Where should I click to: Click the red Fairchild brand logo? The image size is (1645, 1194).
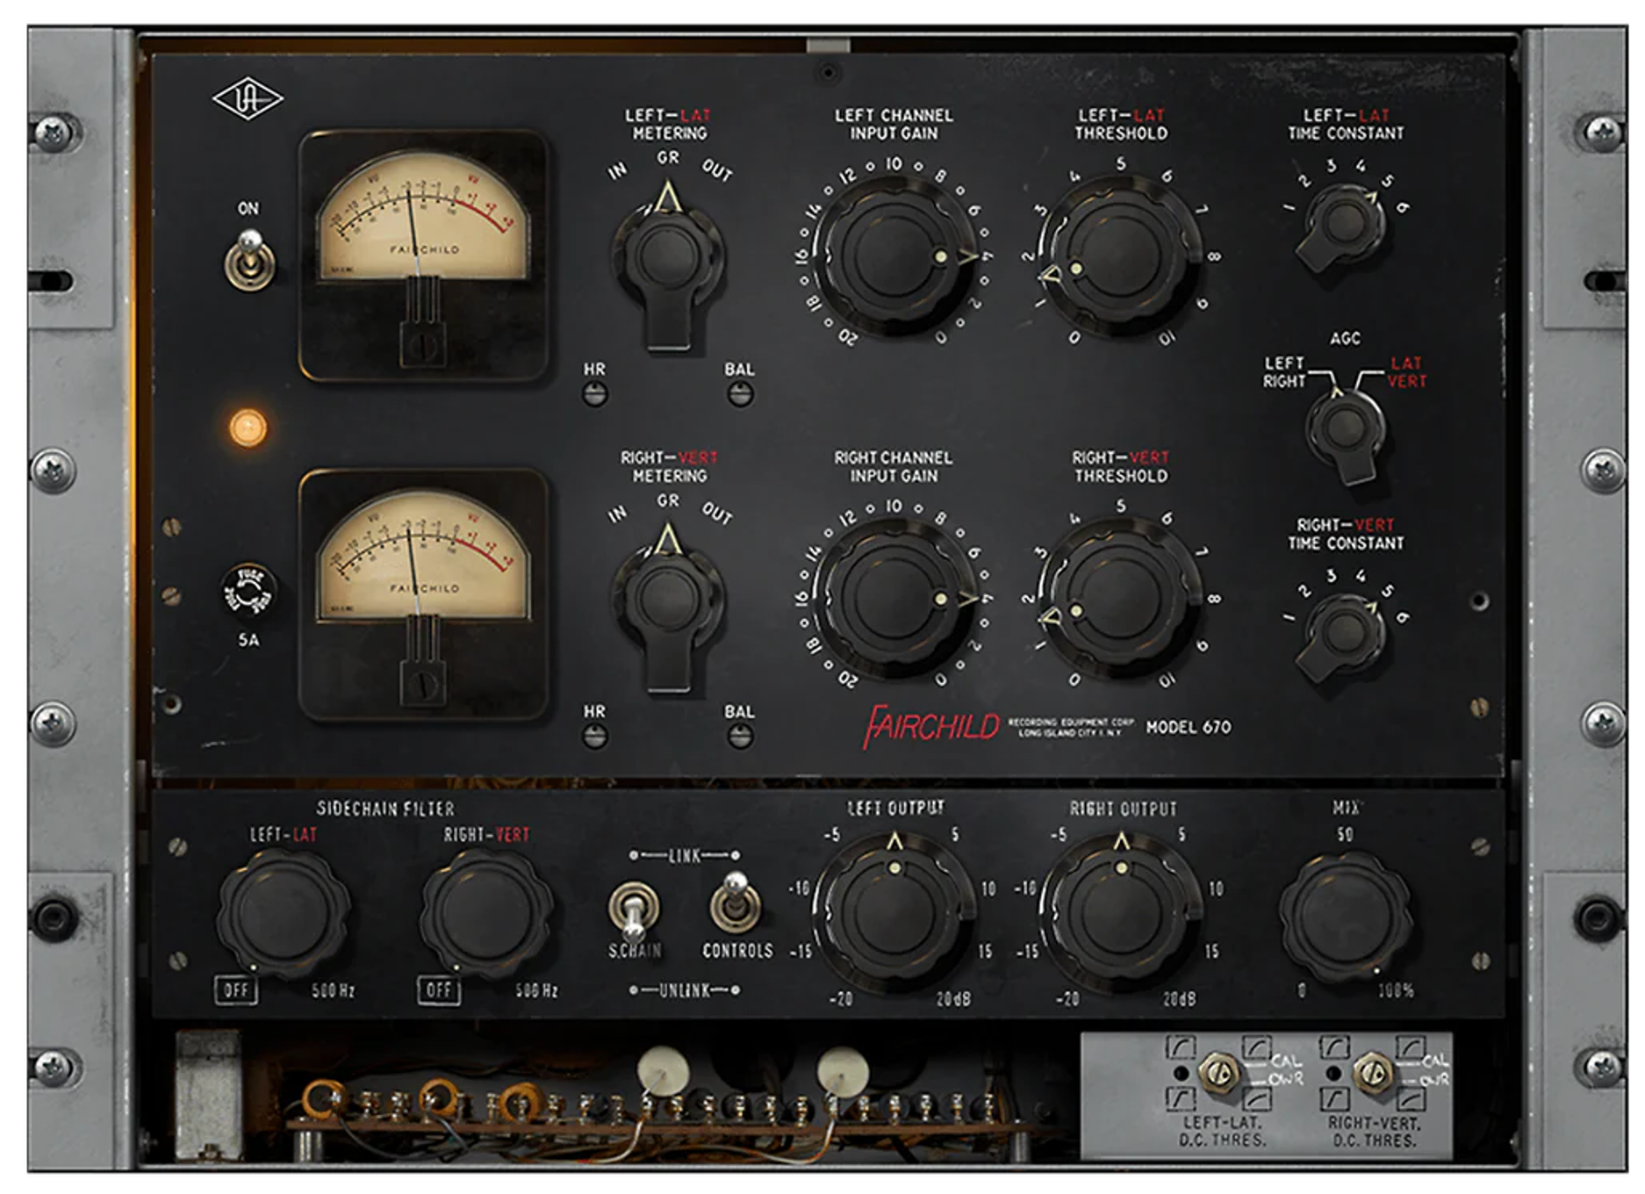[931, 727]
